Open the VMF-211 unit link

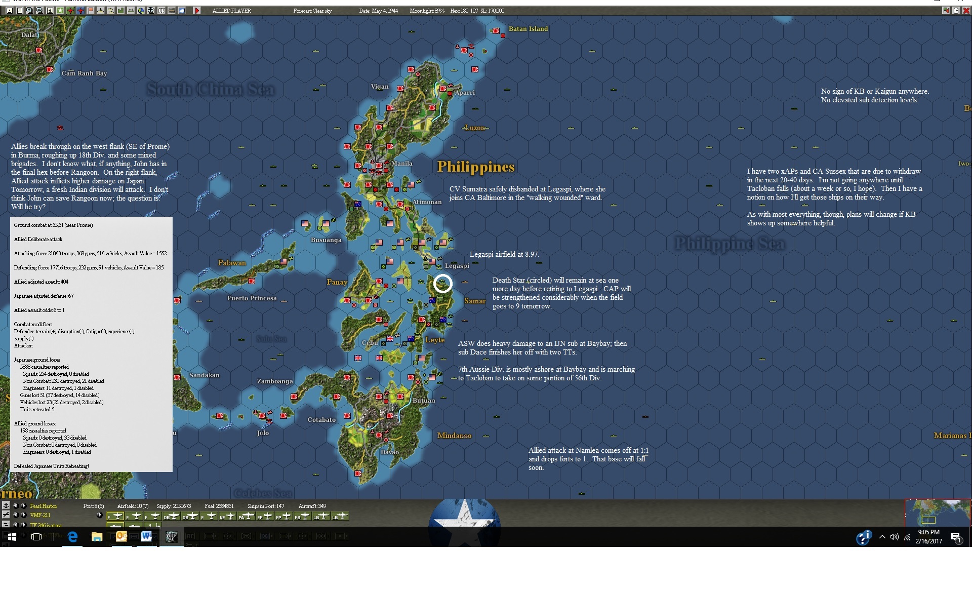point(40,515)
